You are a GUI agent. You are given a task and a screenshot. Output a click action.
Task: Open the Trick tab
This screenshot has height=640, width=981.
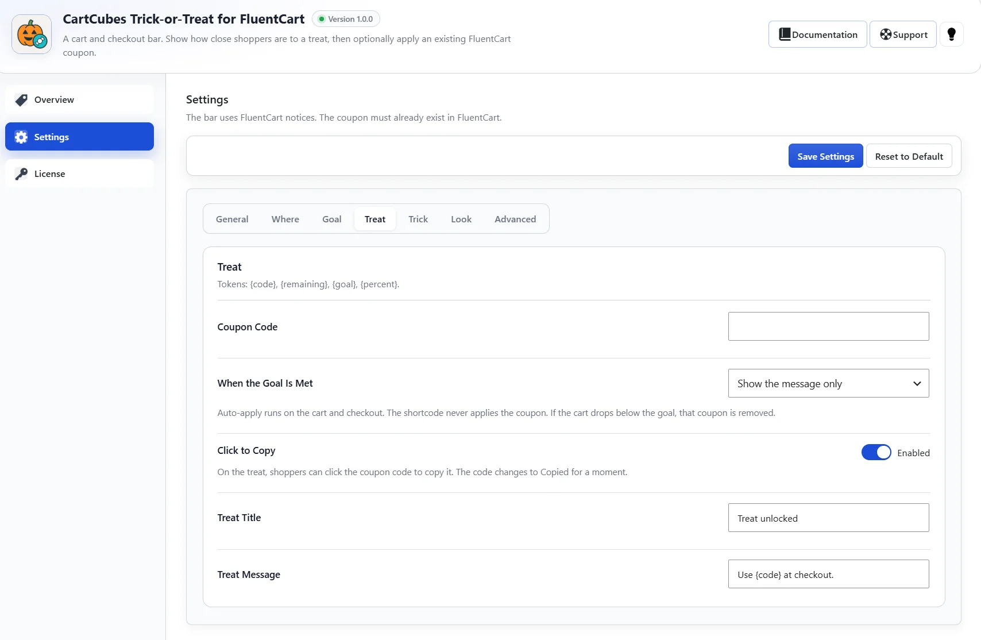coord(418,219)
